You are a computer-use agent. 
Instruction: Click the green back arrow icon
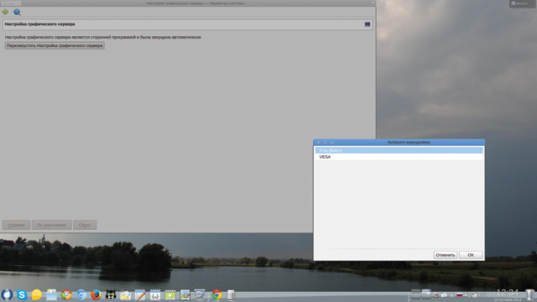[5, 12]
